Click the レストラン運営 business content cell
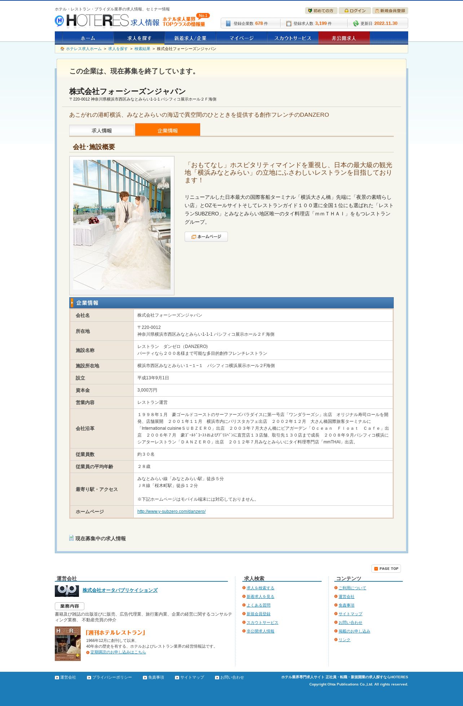 (263, 402)
